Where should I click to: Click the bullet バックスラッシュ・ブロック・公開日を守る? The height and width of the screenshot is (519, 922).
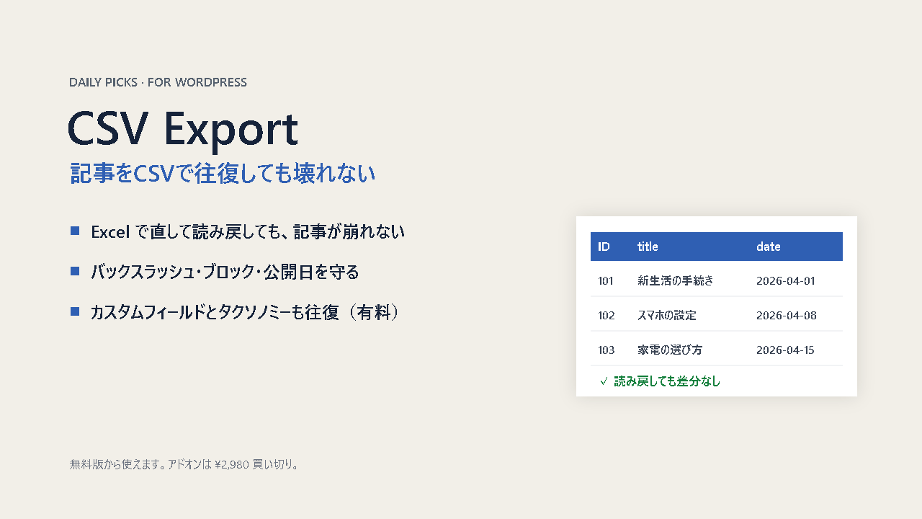(225, 272)
